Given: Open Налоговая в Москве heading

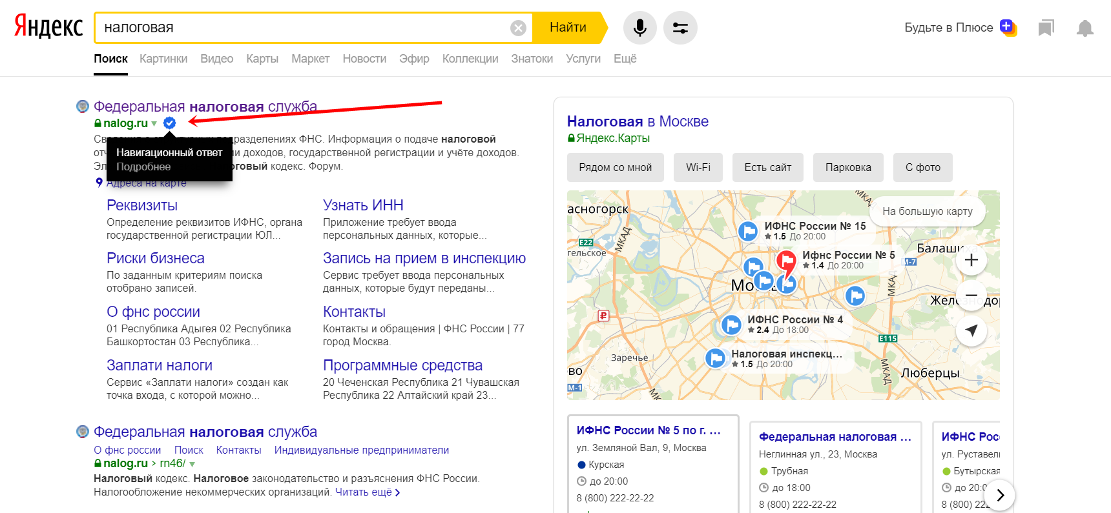Looking at the screenshot, I should 638,121.
